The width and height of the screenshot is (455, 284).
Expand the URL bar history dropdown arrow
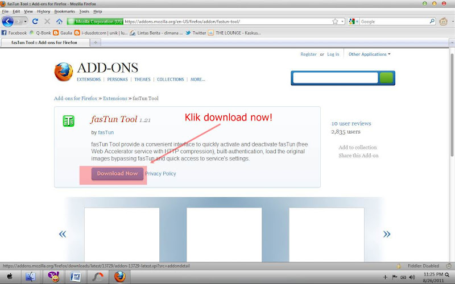click(x=342, y=22)
